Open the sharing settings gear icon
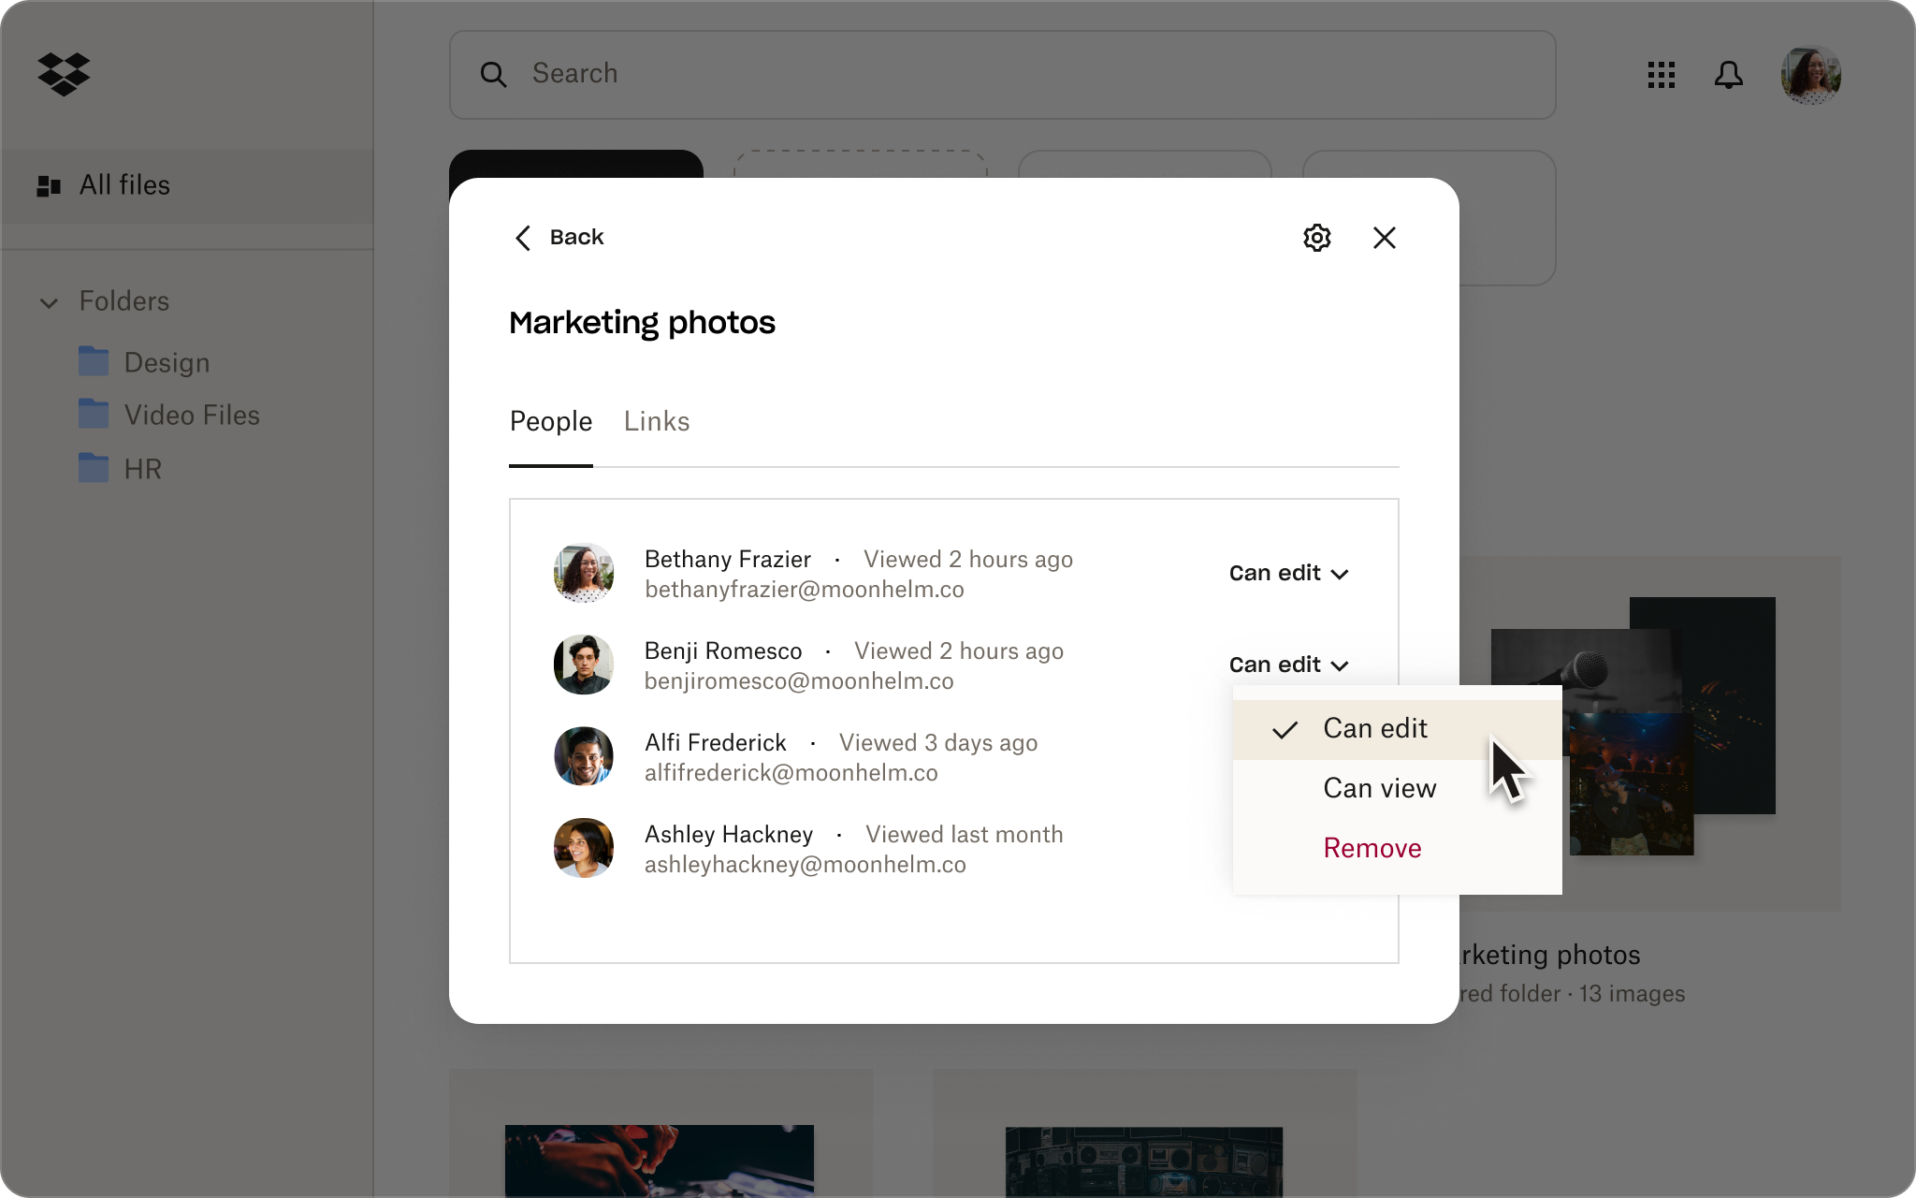 coord(1316,238)
